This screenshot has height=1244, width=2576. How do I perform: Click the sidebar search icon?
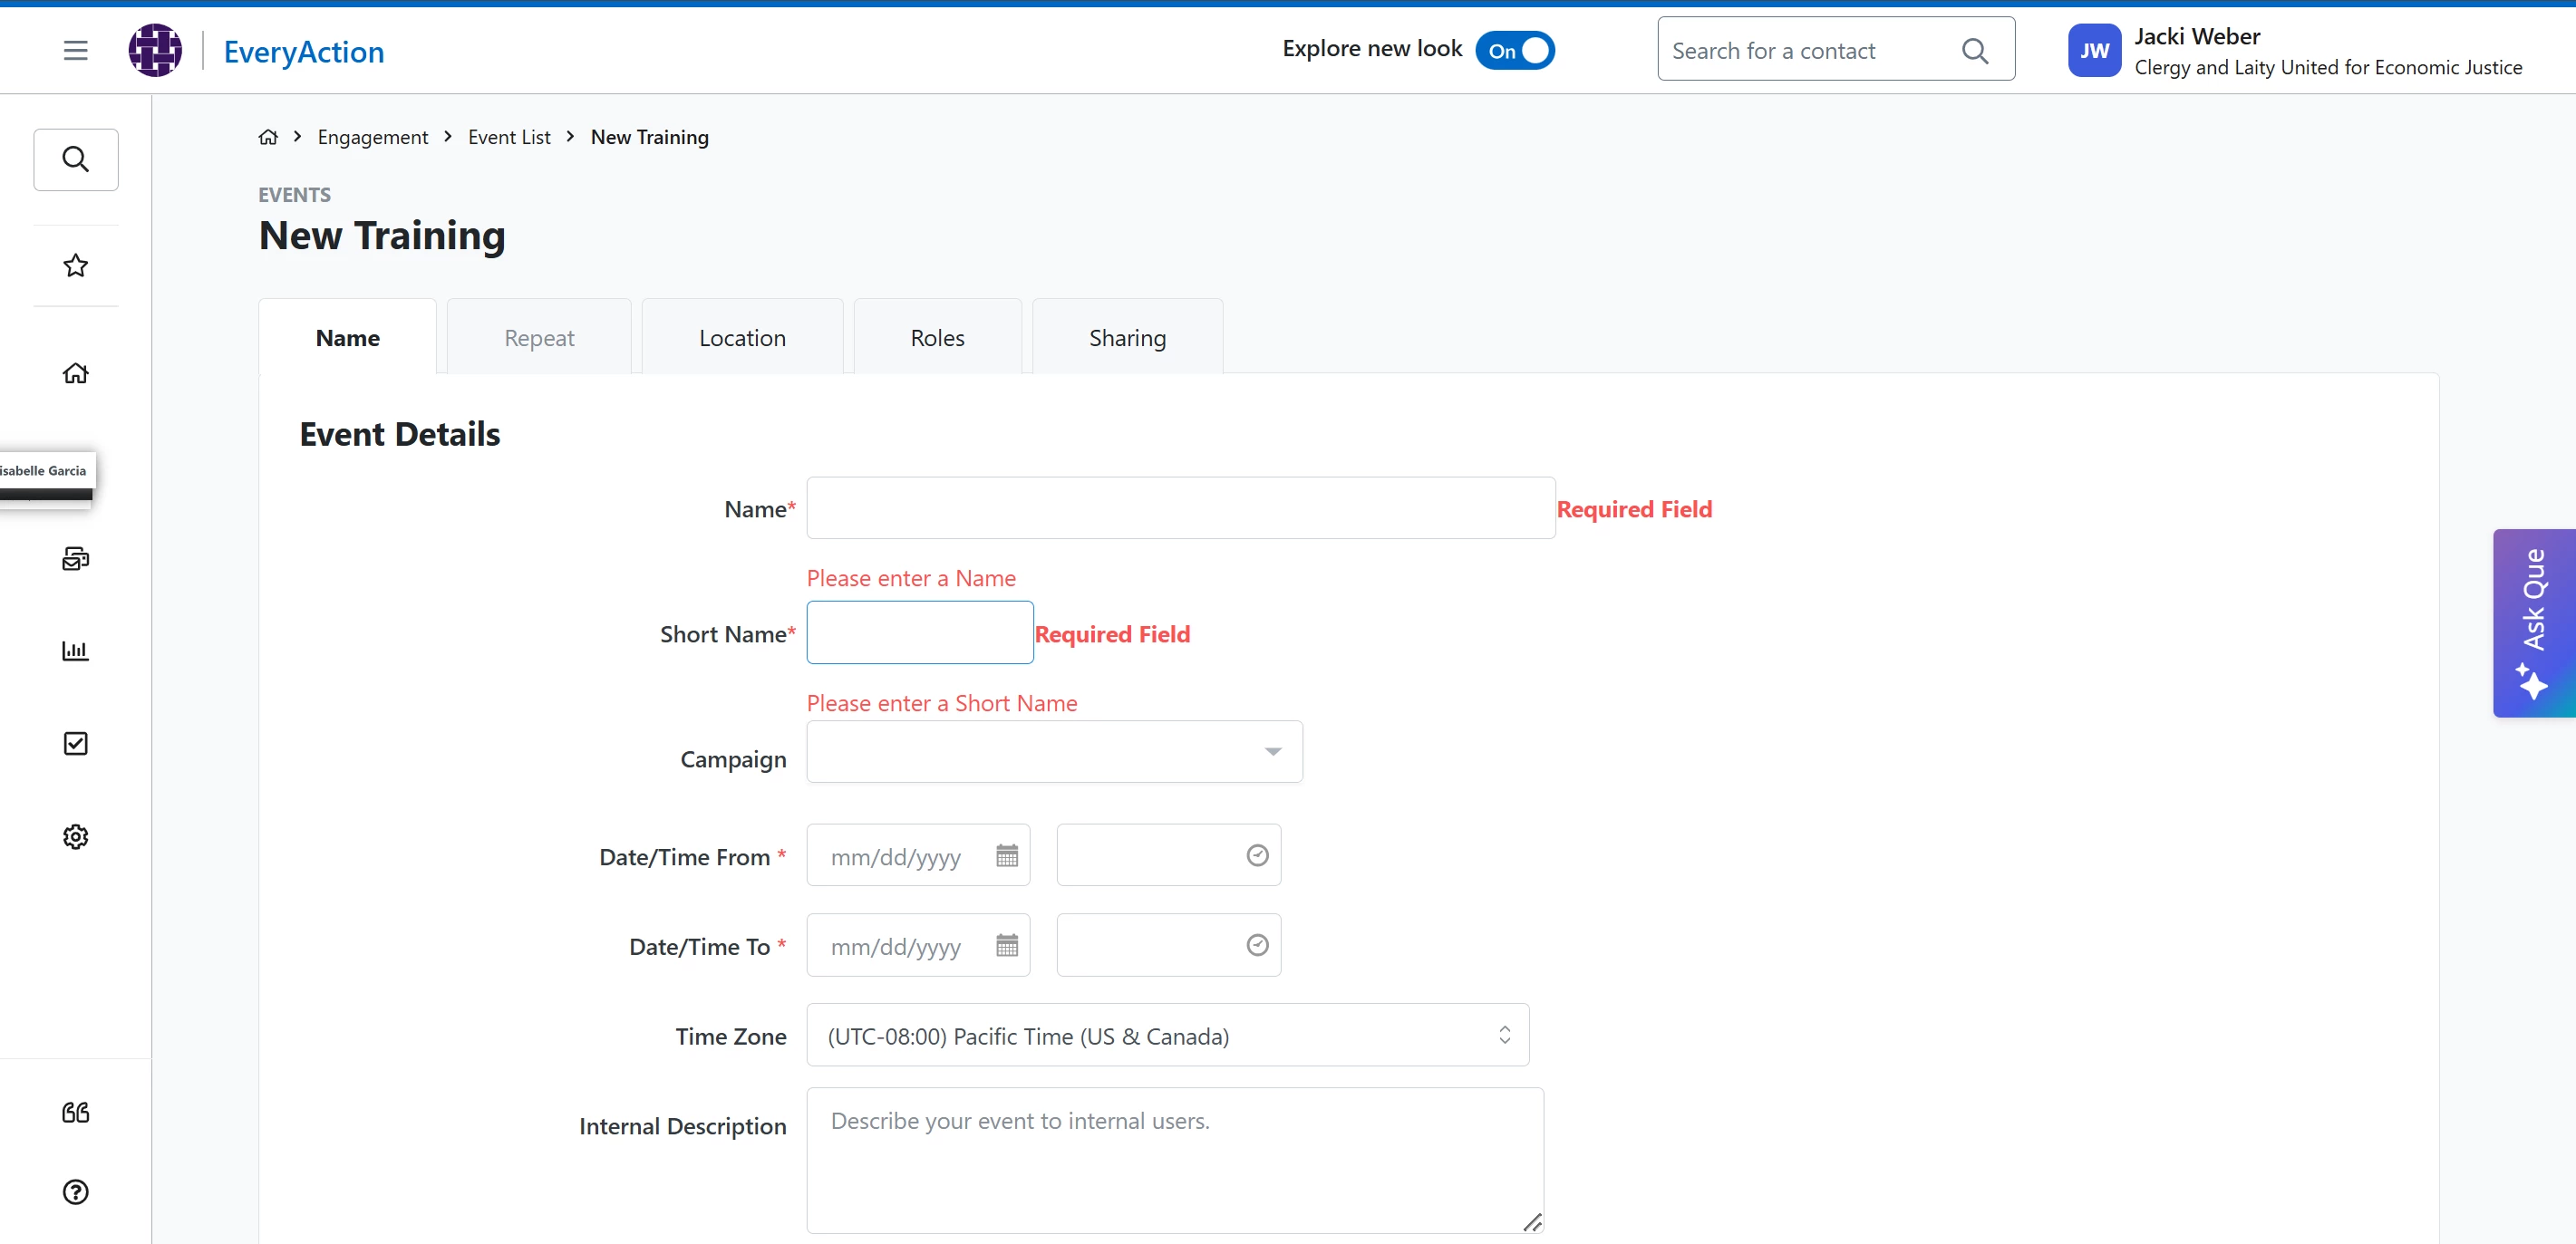pos(76,159)
